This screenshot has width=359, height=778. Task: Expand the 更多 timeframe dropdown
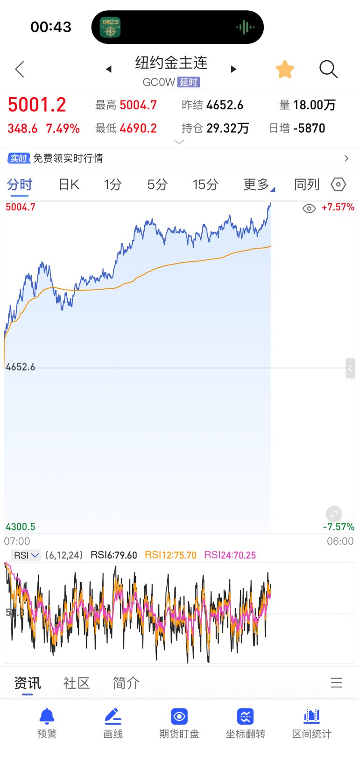[259, 185]
